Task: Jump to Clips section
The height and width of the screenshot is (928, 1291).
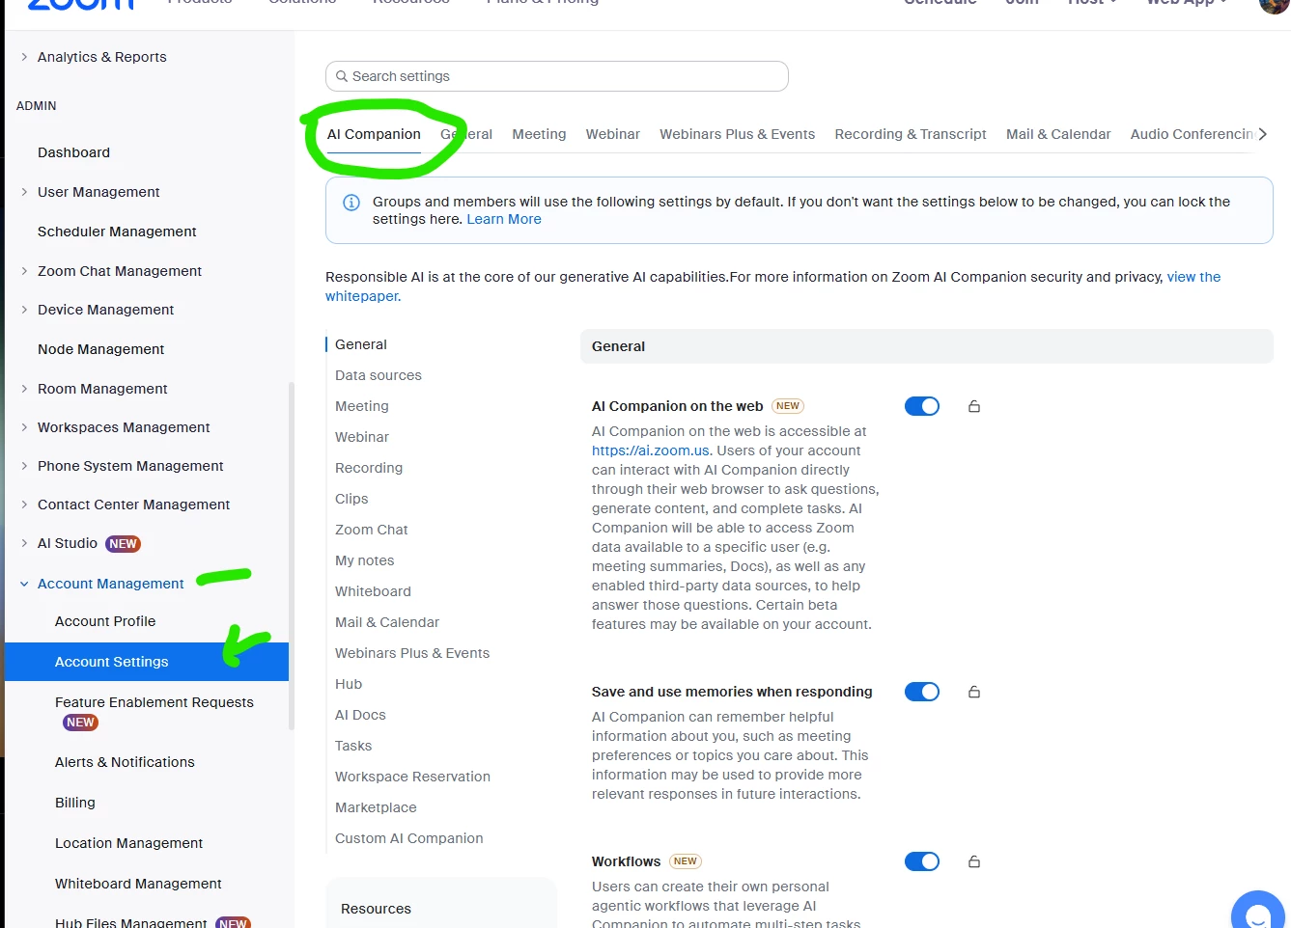Action: [351, 499]
